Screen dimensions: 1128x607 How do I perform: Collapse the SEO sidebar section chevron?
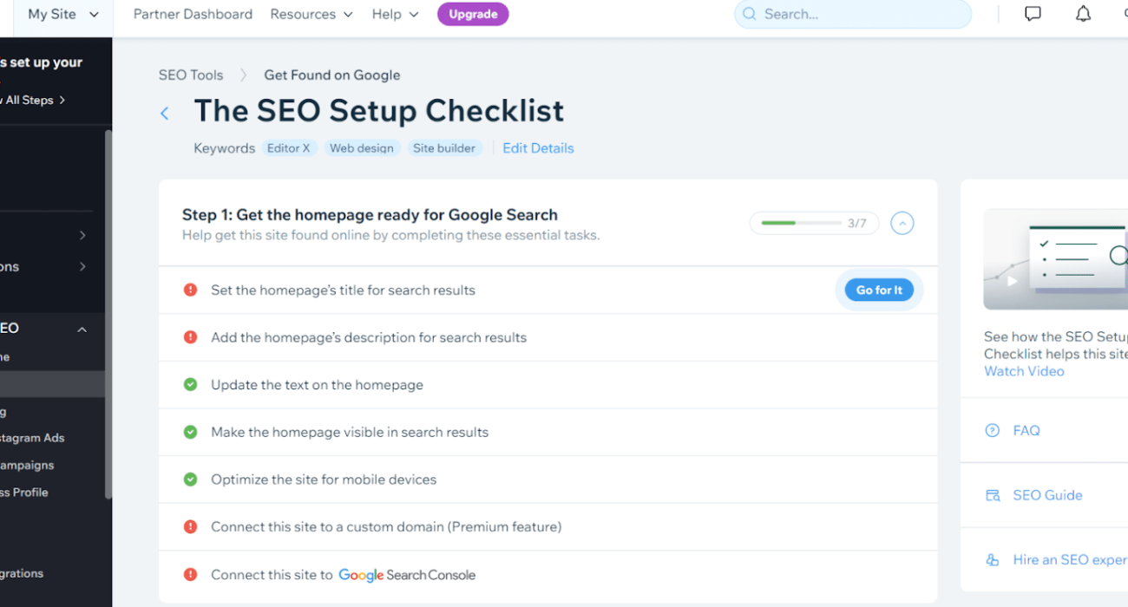82,329
